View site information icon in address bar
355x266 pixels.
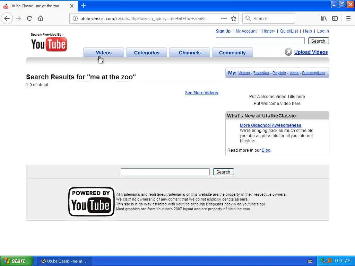coord(75,18)
